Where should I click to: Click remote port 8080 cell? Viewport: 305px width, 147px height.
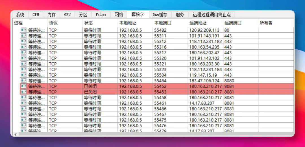pyautogui.click(x=240, y=80)
